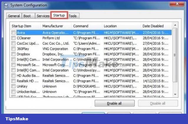Viewport: 188px width, 124px height.
Task: Enable the Avira startup checkbox
Action: coord(14,33)
